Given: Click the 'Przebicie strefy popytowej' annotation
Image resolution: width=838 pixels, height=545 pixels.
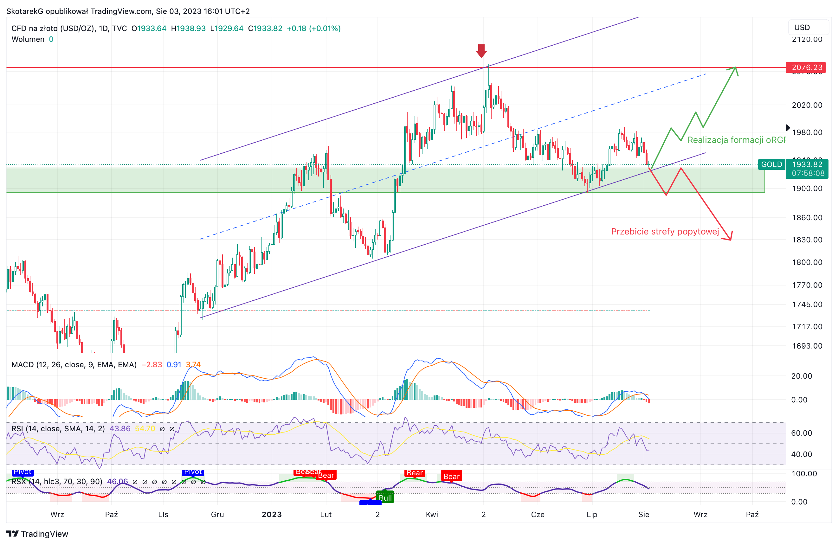Looking at the screenshot, I should [x=665, y=231].
